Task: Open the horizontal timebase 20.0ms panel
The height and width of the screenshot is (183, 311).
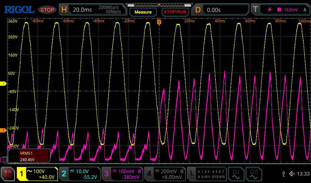Action: pos(93,9)
